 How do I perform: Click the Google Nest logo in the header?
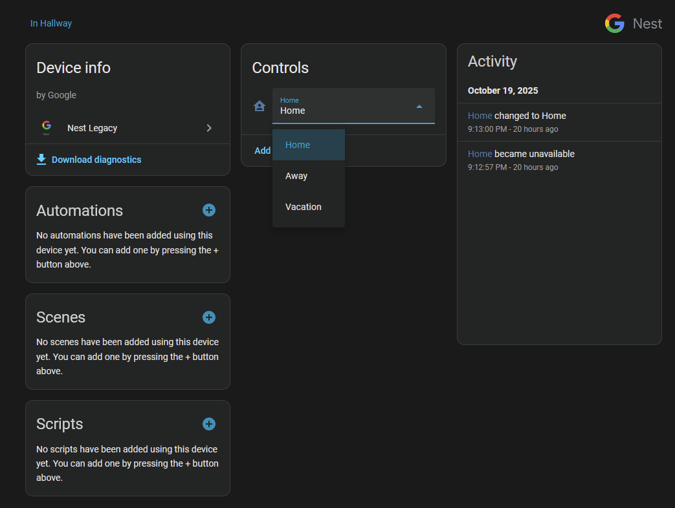(633, 23)
